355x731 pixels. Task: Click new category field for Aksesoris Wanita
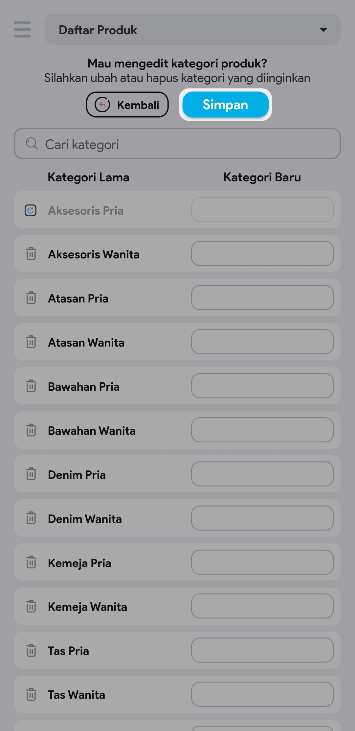click(262, 254)
